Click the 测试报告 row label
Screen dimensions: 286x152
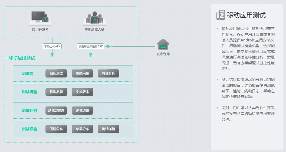point(29,129)
